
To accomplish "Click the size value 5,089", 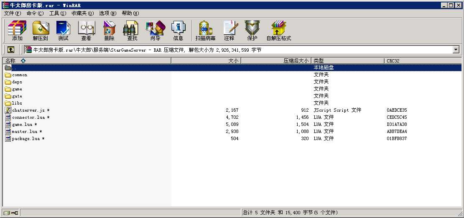I will (232, 125).
